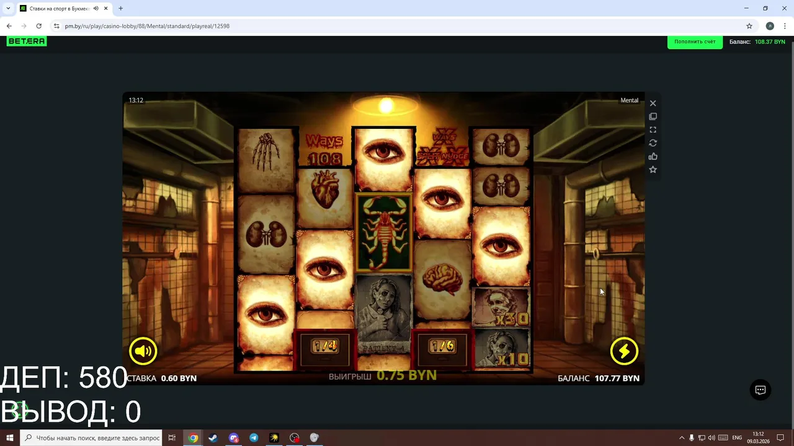
Task: Reload the game via refresh icon
Action: coord(653,143)
